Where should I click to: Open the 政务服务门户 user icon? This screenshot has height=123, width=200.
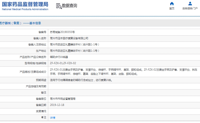coord(190,4)
